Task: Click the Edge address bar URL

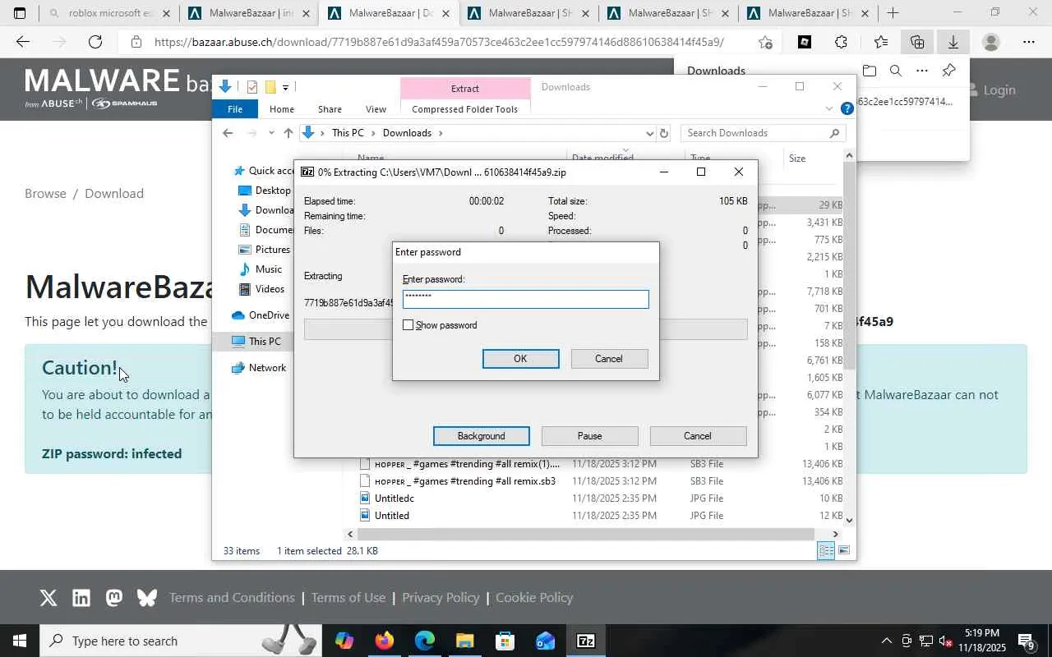Action: (439, 42)
